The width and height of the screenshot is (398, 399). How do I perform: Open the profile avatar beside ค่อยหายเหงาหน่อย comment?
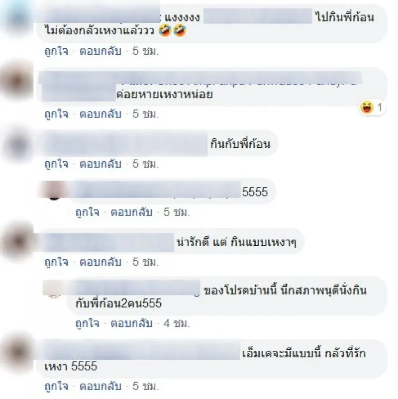[17, 81]
